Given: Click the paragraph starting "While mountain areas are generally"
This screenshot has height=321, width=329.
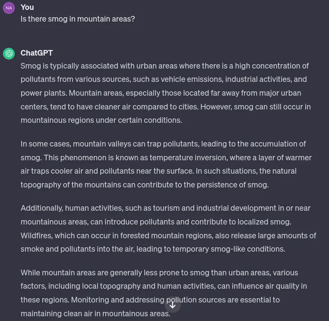Looking at the screenshot, I should [164, 293].
